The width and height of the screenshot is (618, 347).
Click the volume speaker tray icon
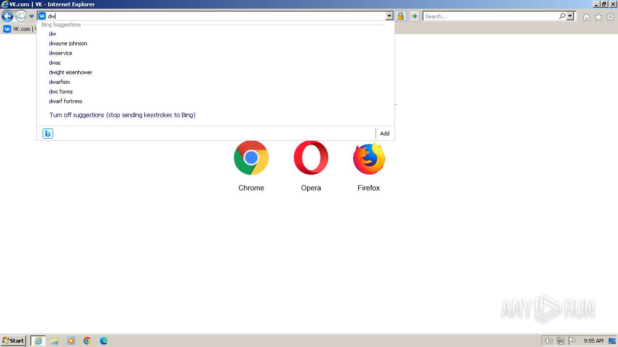coord(548,341)
